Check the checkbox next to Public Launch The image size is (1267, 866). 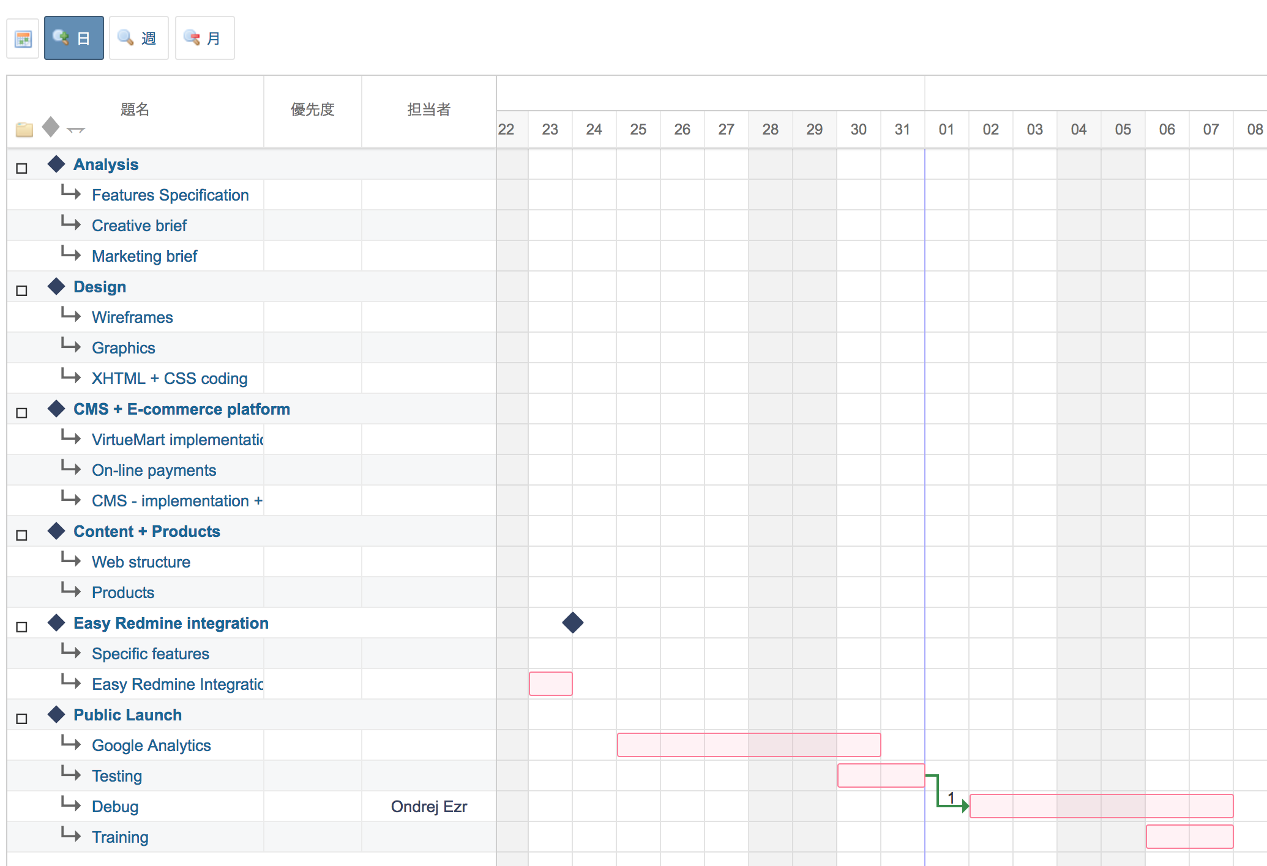(22, 719)
